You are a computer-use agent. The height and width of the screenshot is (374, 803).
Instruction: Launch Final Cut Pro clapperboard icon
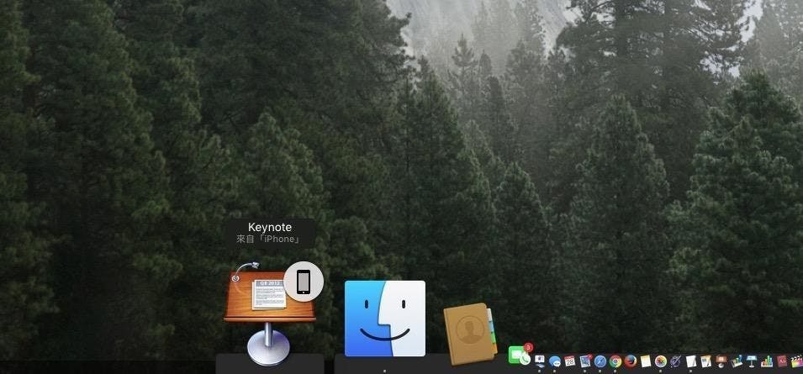(797, 361)
